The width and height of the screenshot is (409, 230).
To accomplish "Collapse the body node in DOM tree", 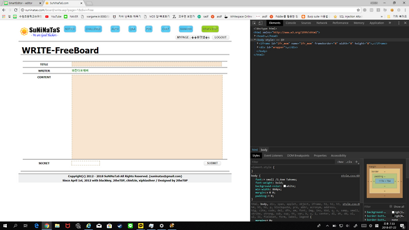I will [255, 40].
